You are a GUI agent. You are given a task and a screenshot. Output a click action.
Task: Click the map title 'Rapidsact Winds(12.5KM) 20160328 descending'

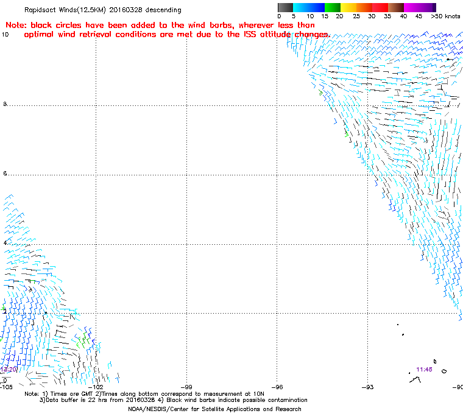[103, 10]
